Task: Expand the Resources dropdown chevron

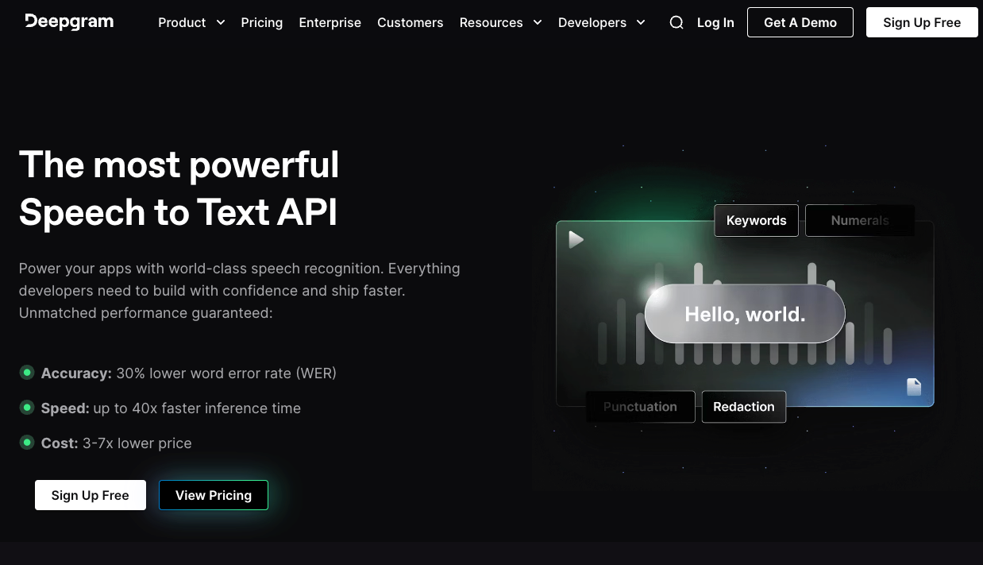Action: click(538, 22)
